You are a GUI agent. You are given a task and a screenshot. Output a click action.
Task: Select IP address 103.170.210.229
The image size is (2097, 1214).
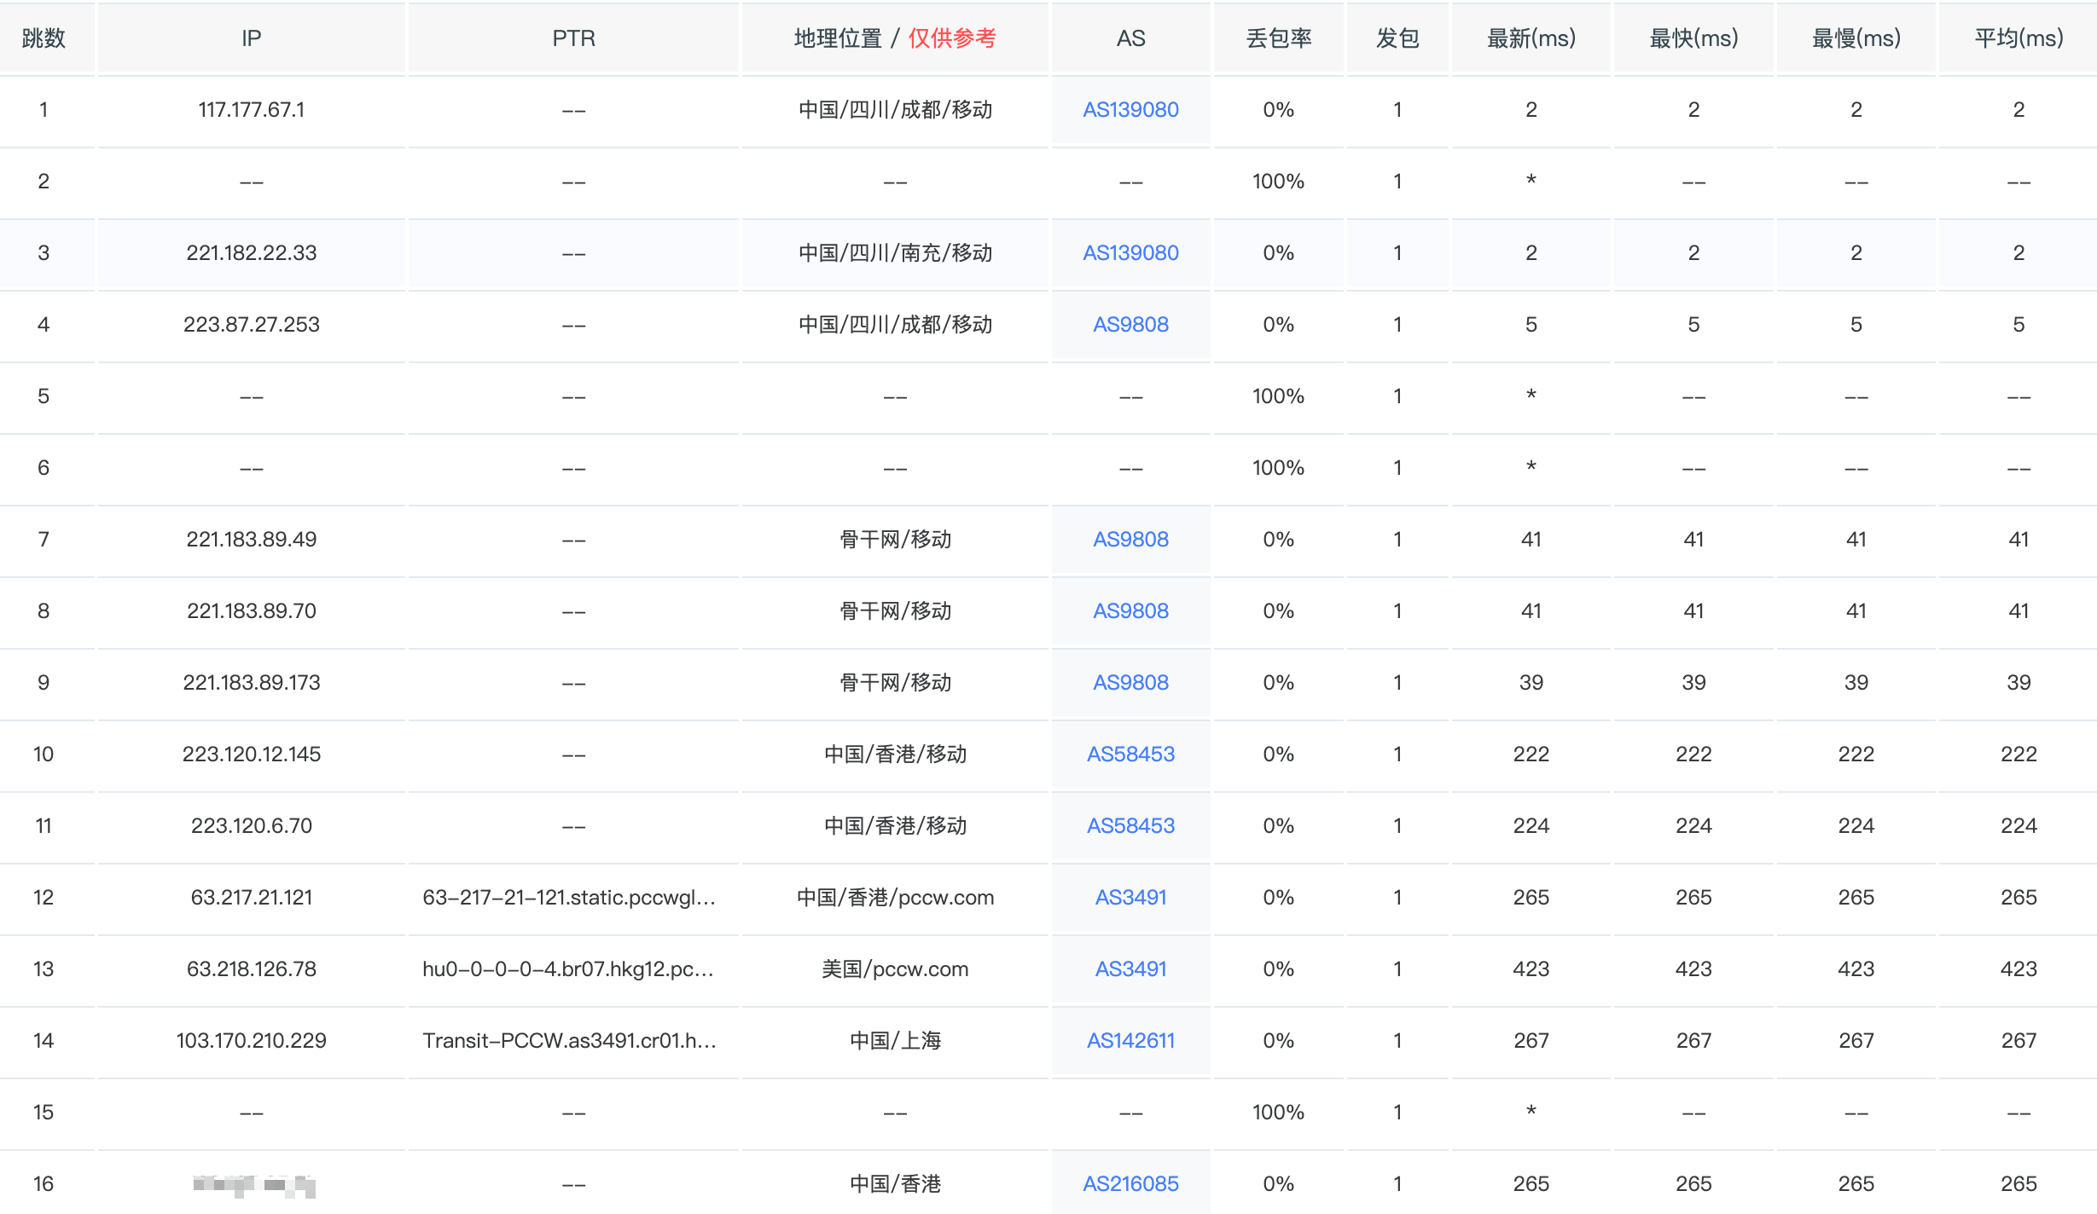(251, 1041)
